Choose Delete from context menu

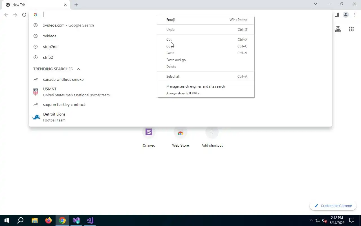tap(205, 67)
